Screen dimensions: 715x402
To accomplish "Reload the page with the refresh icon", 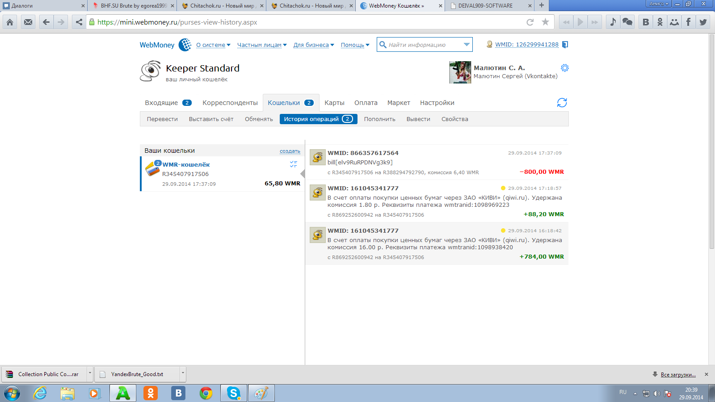I will click(x=530, y=22).
